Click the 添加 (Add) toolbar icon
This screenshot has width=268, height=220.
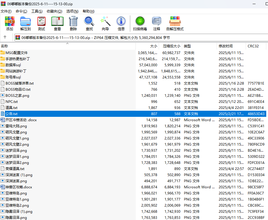[x=10, y=23]
